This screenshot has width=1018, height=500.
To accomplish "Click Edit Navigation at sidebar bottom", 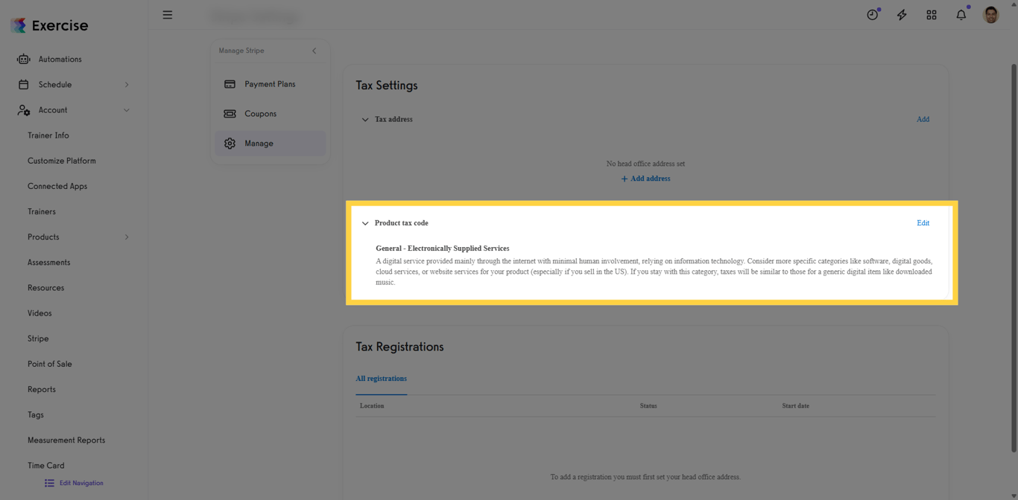I will tap(73, 483).
